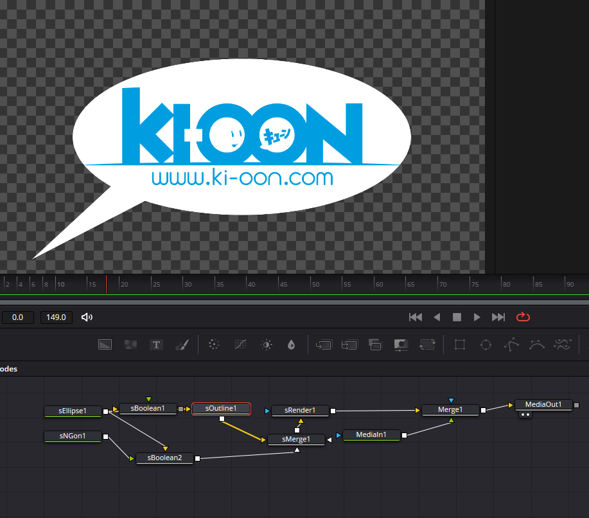This screenshot has height=518, width=589.
Task: Select the Merge1 node
Action: 450,410
